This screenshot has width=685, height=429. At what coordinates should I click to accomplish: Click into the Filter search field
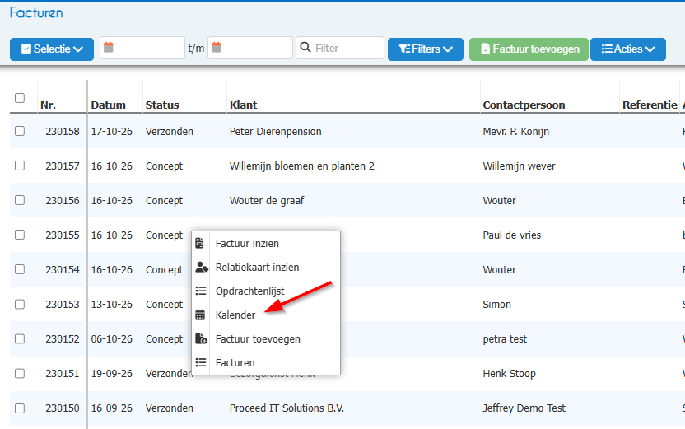click(x=340, y=48)
